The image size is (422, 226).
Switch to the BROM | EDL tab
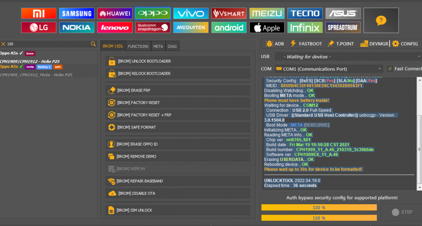click(x=113, y=46)
